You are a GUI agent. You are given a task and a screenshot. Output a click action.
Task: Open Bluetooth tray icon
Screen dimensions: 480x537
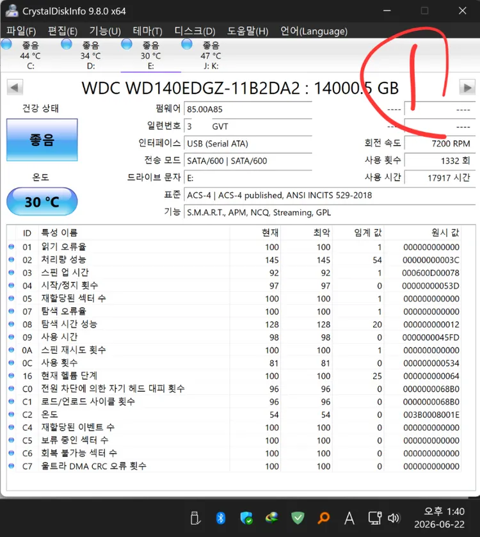[x=221, y=518]
